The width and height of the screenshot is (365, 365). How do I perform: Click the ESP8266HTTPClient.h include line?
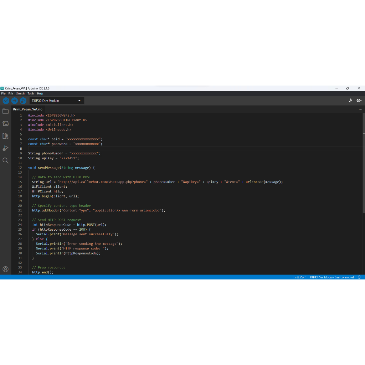[57, 120]
